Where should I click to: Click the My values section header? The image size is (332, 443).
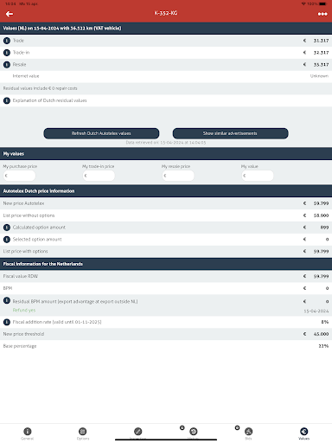pos(166,154)
